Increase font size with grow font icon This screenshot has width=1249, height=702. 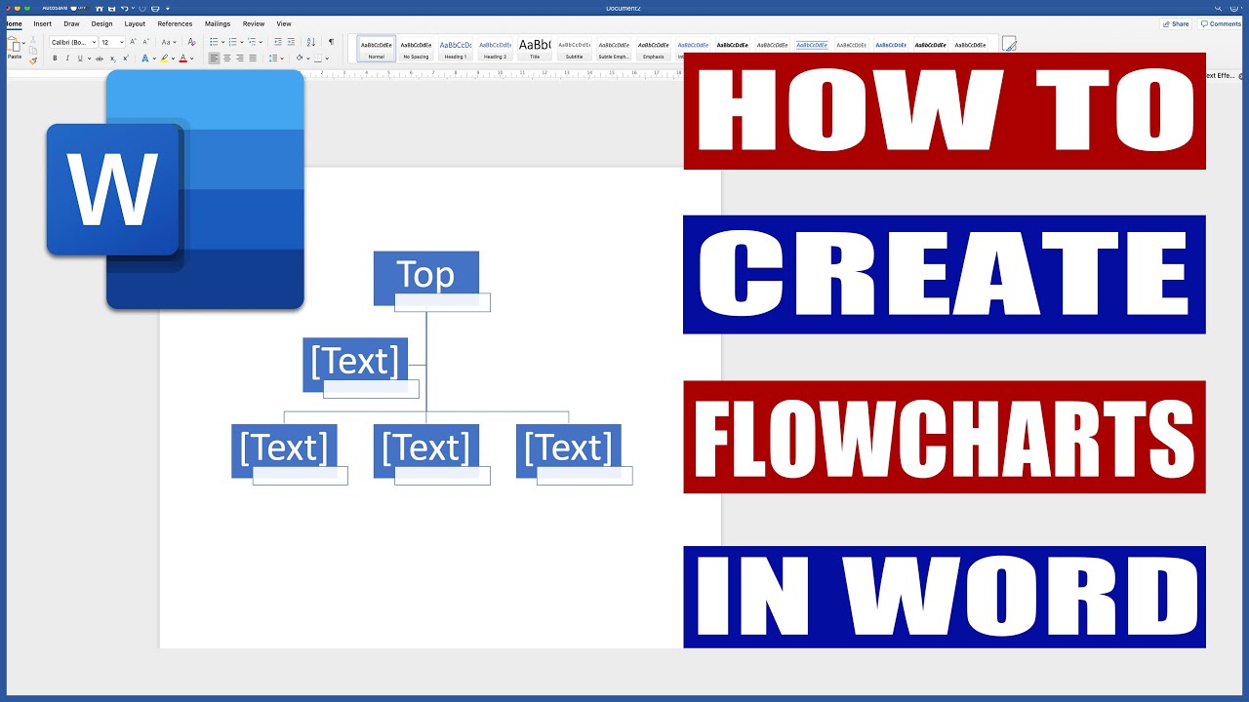[x=133, y=42]
